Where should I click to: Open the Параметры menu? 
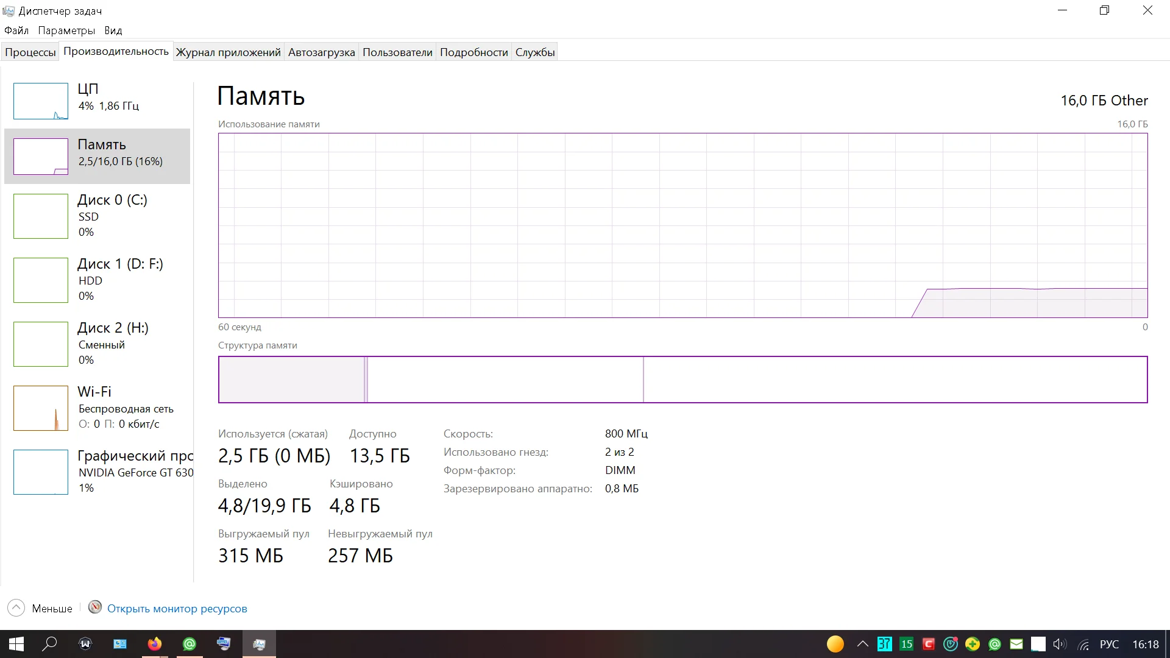[x=66, y=30]
